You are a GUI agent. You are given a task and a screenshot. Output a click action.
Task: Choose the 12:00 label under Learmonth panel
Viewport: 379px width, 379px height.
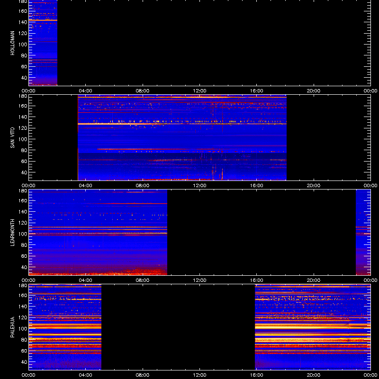[199, 280]
